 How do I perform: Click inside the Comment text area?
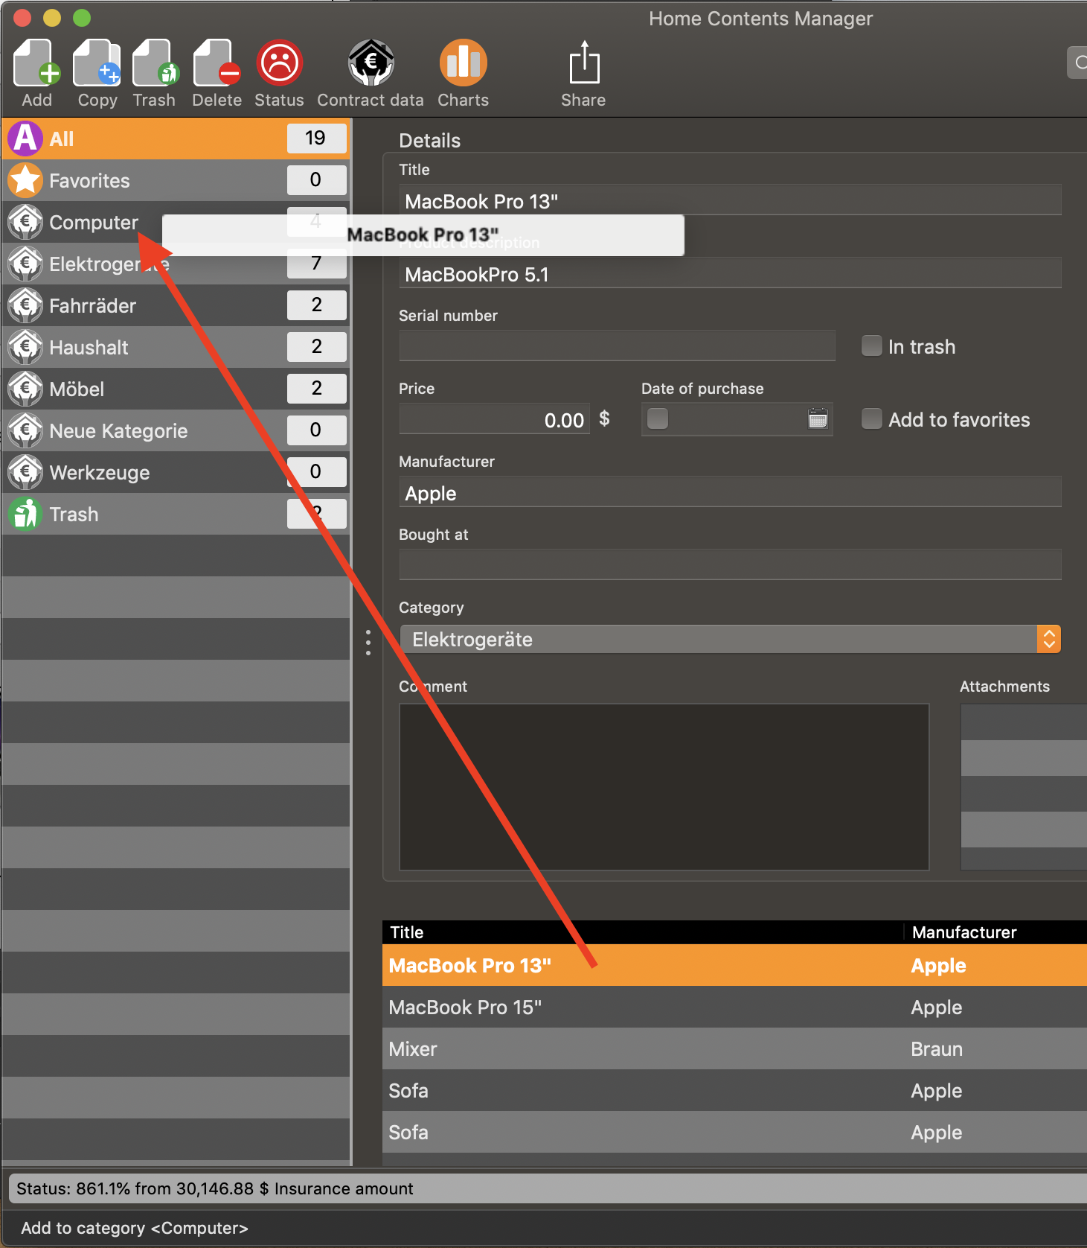pos(664,787)
